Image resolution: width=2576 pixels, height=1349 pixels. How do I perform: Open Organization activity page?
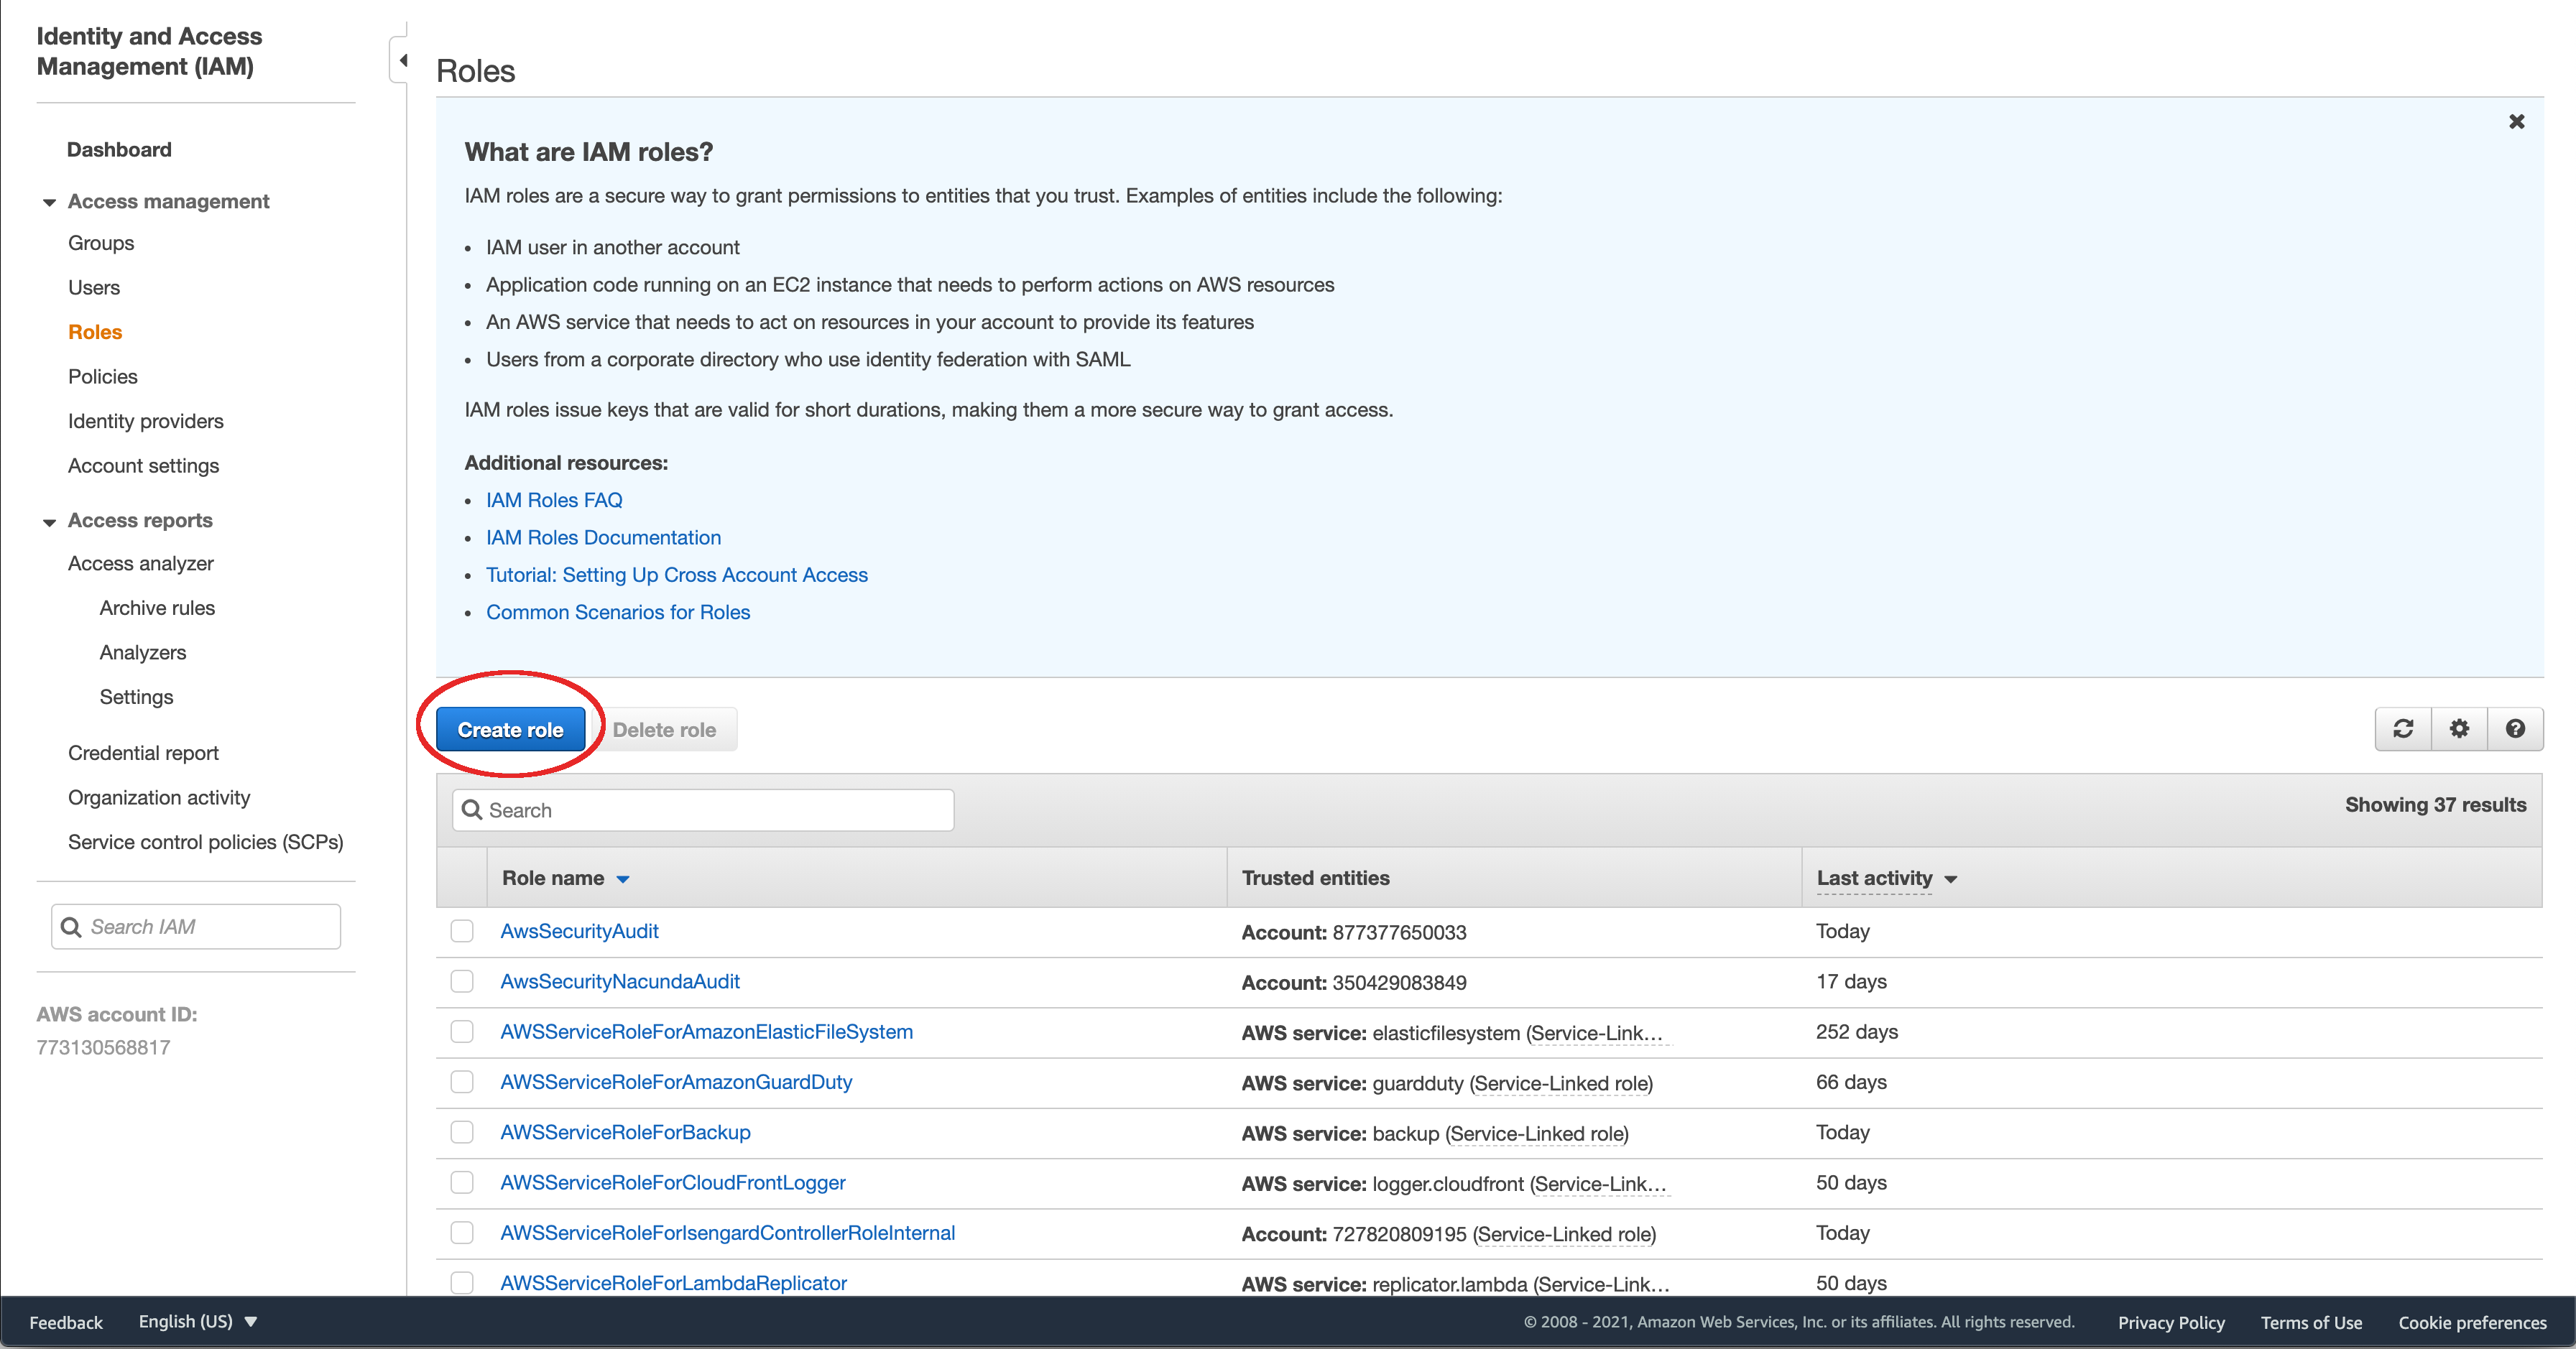click(x=159, y=798)
